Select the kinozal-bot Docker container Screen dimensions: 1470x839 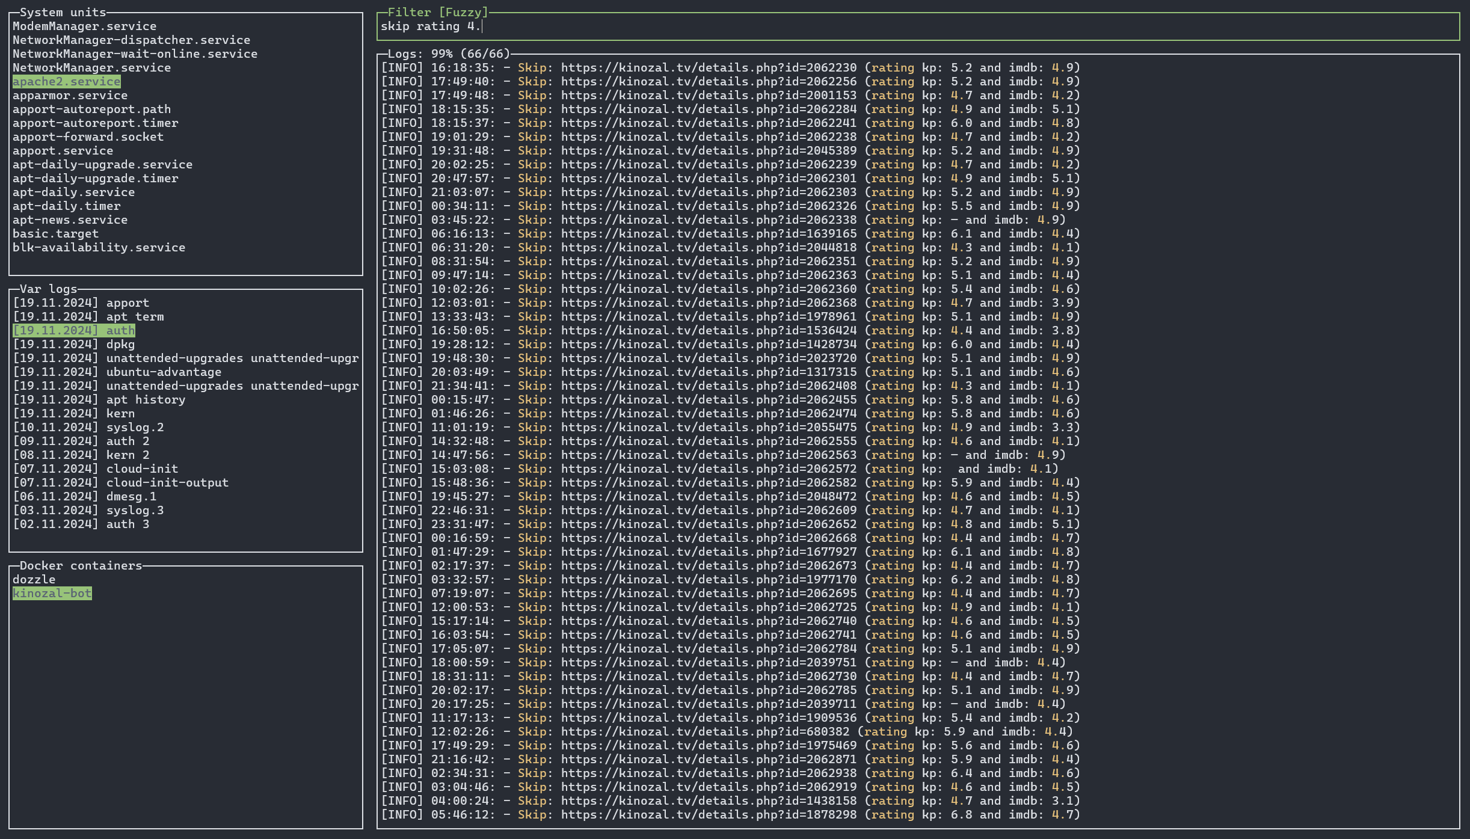(52, 593)
